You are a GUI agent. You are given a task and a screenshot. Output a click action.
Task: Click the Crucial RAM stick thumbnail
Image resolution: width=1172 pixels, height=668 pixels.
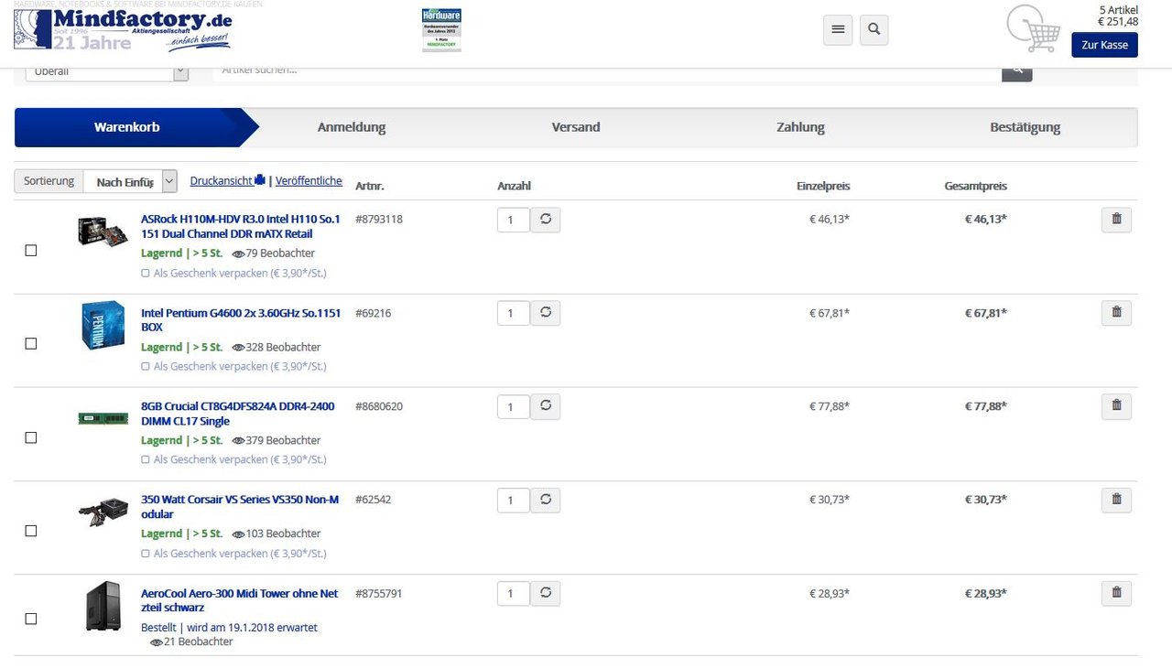click(x=103, y=418)
